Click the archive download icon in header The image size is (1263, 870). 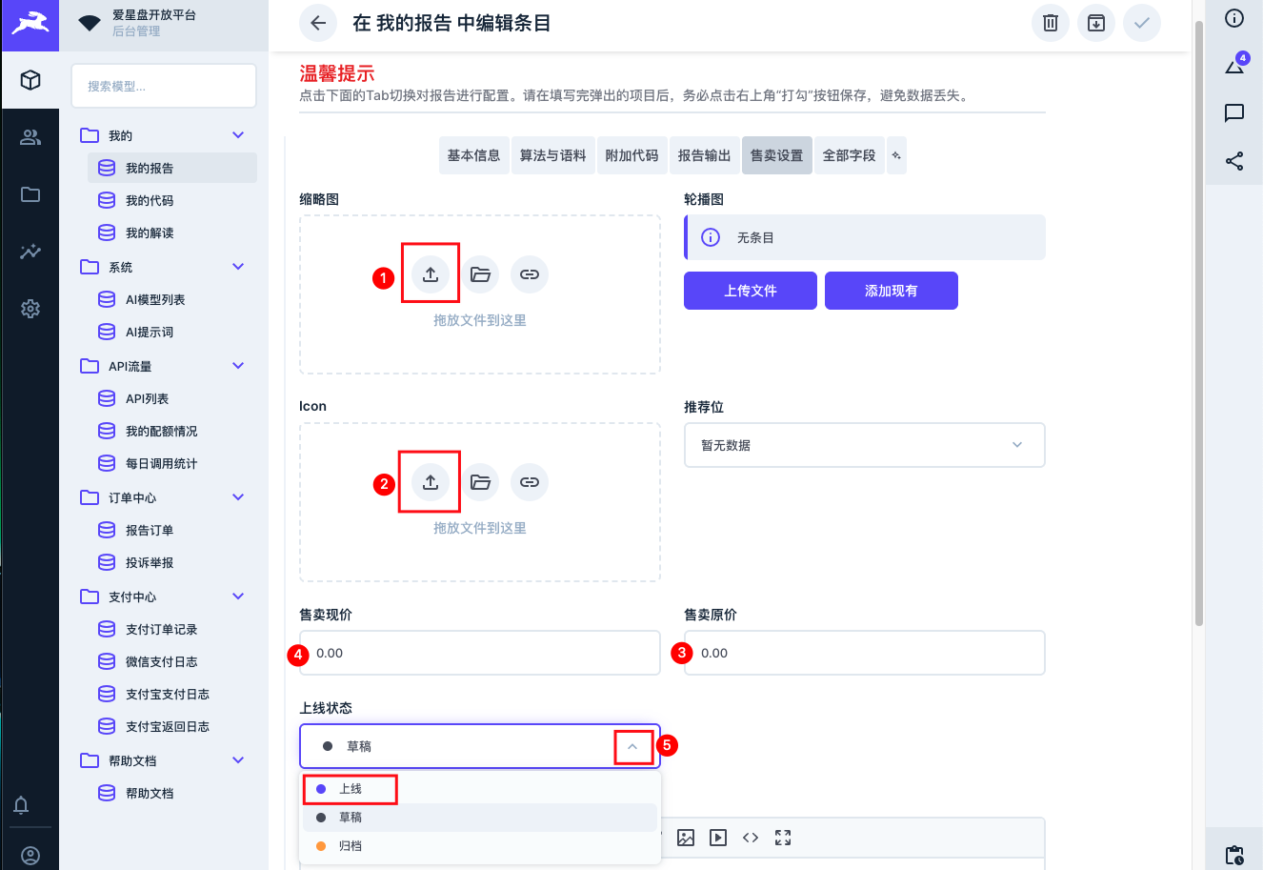click(x=1095, y=23)
